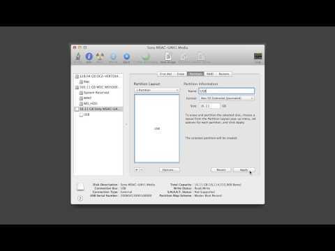
Task: Open the Format dropdown menu
Action: [x=227, y=98]
